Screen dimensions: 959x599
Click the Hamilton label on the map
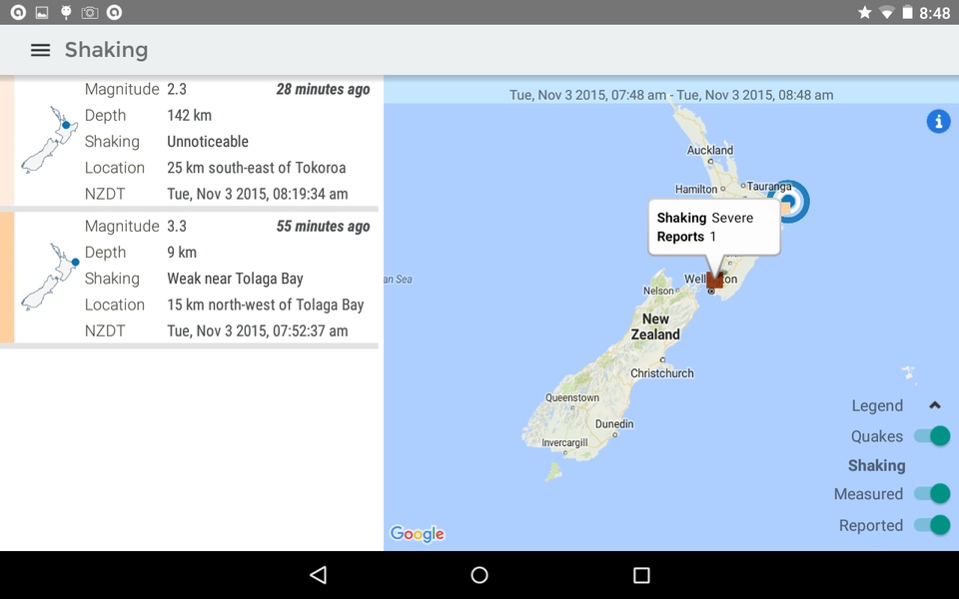click(x=696, y=189)
